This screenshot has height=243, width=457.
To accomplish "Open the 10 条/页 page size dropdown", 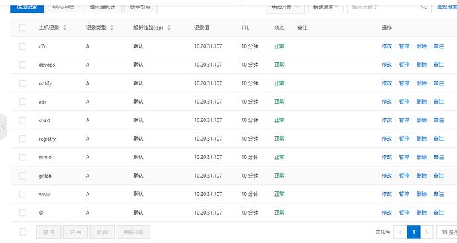I will 447,232.
